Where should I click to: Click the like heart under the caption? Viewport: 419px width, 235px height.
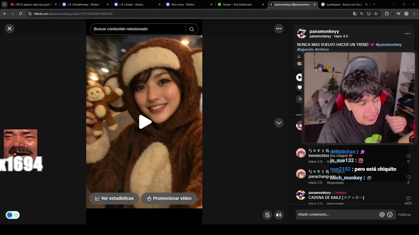(300, 87)
